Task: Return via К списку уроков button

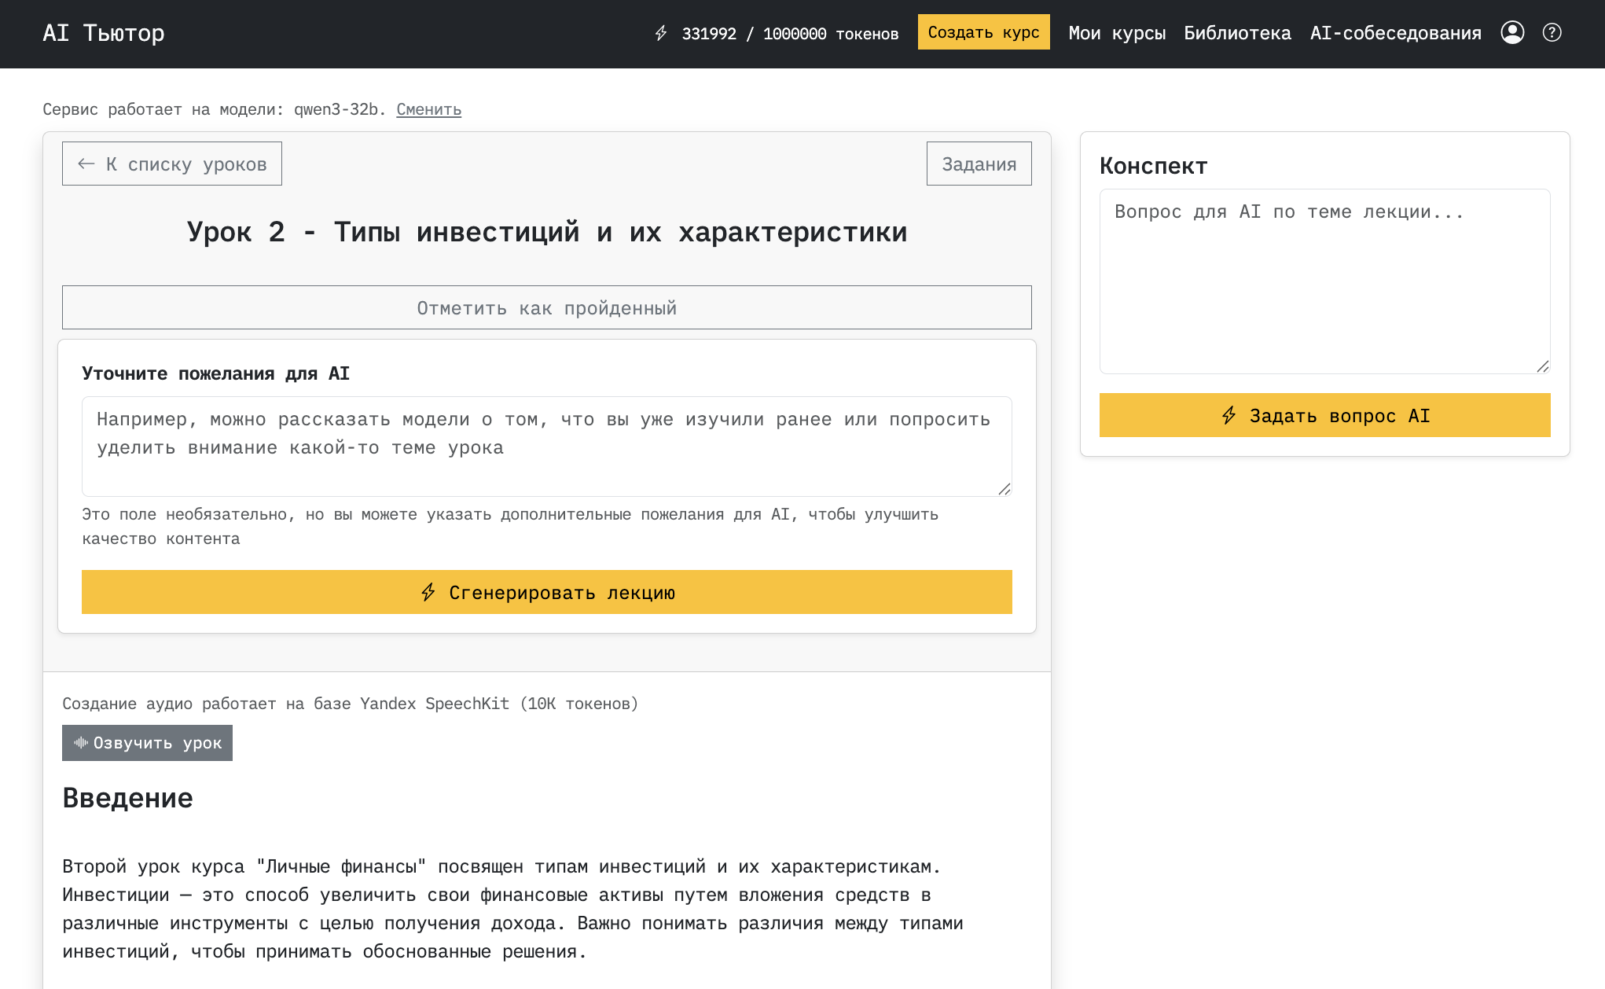Action: (172, 164)
